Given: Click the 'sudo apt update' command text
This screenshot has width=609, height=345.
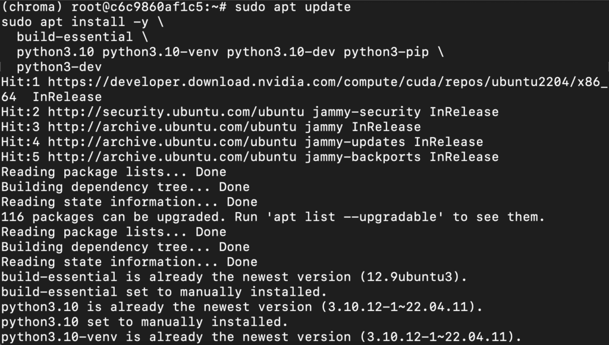Looking at the screenshot, I should point(293,7).
